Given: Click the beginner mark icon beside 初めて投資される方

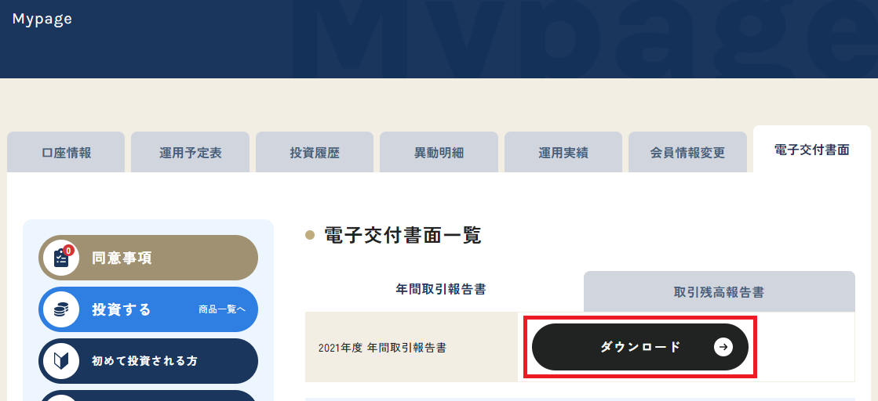Looking at the screenshot, I should pos(61,361).
